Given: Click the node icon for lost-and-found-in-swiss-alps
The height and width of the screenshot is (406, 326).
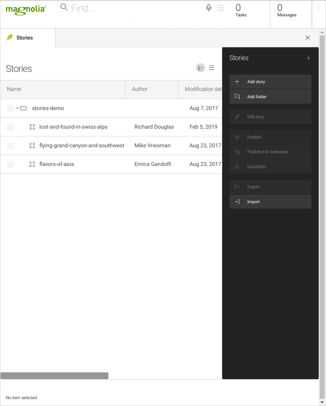Looking at the screenshot, I should (32, 127).
